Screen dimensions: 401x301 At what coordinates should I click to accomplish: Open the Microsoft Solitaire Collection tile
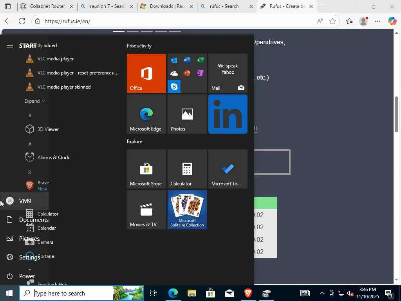click(x=187, y=210)
